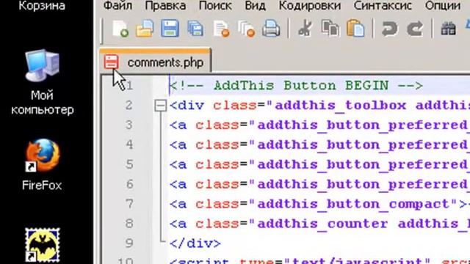Select Корзина desktop label
Screen dimensions: 470x264
click(42, 5)
